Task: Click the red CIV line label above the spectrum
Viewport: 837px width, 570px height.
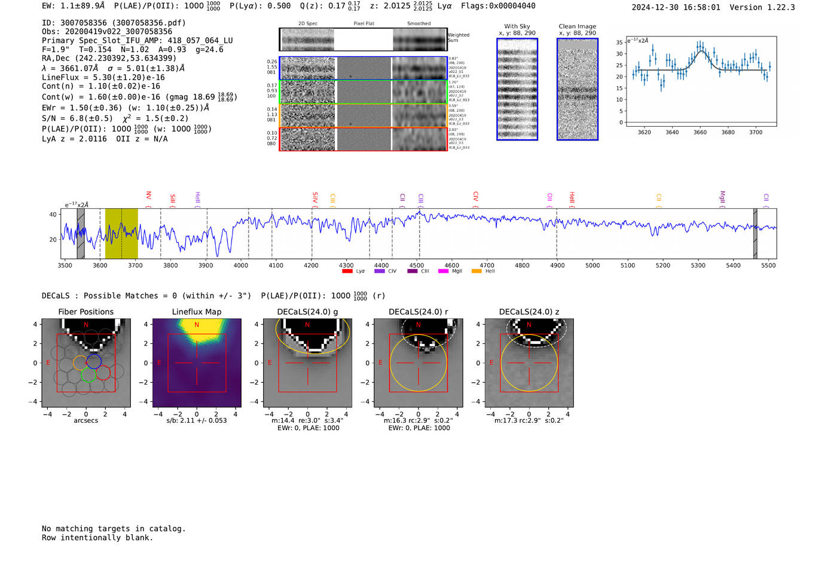Action: pyautogui.click(x=475, y=197)
